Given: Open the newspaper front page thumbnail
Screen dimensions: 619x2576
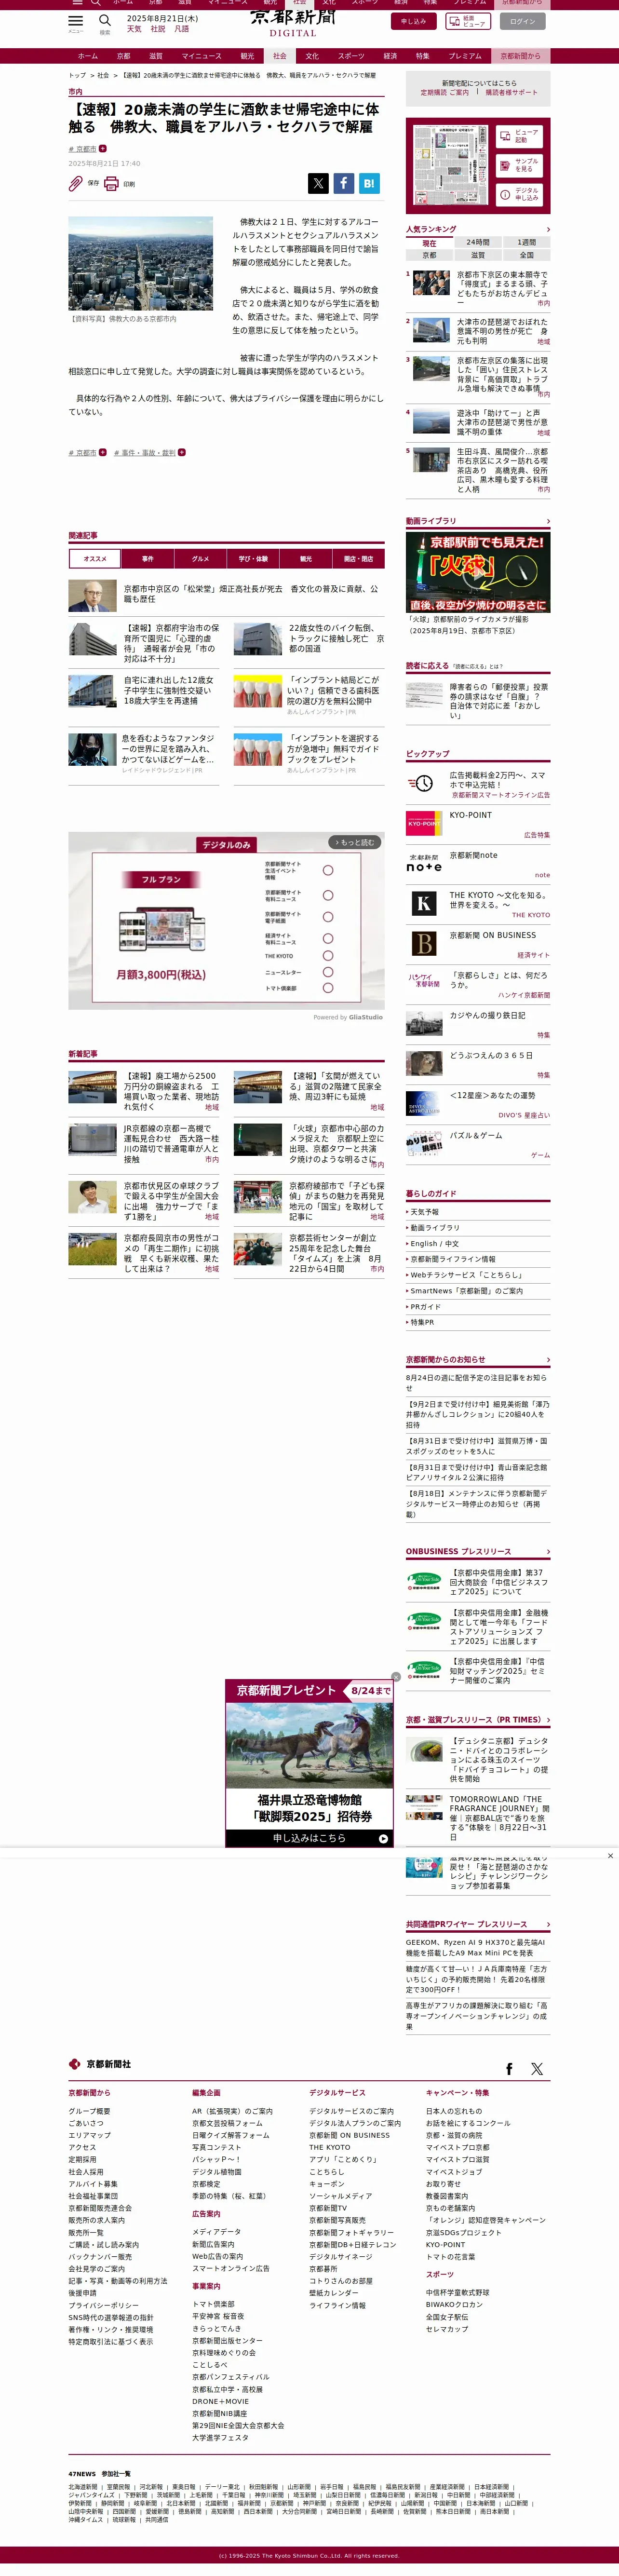Looking at the screenshot, I should click(x=451, y=166).
